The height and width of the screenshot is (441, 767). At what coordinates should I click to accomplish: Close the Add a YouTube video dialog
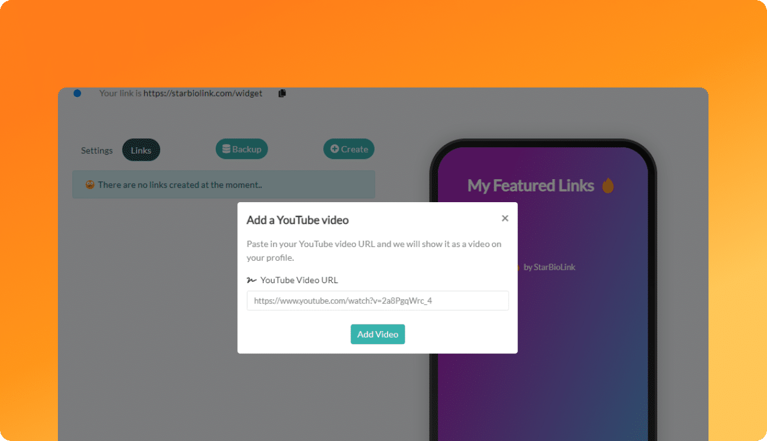(x=505, y=218)
